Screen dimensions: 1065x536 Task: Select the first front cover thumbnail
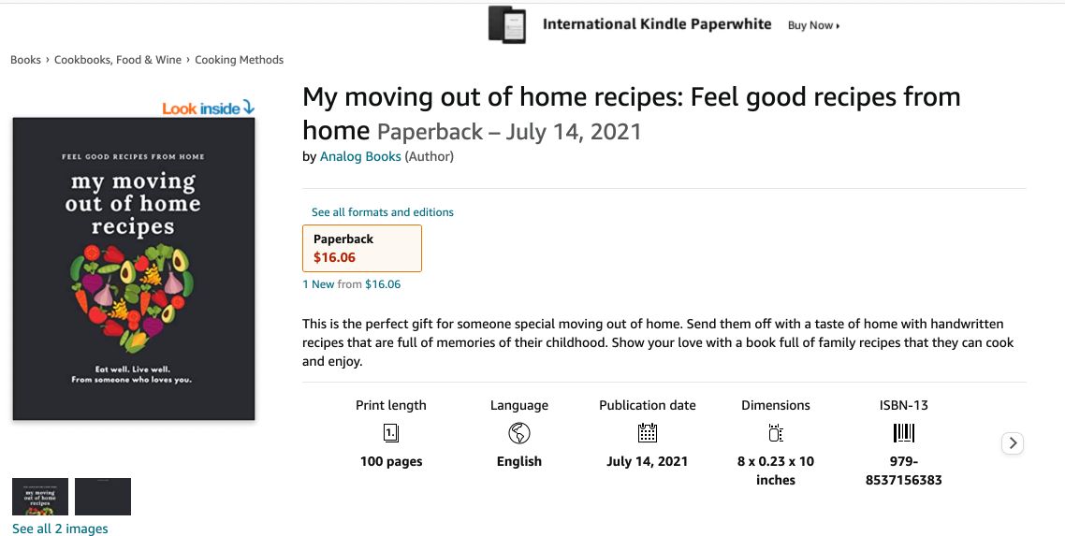[40, 497]
